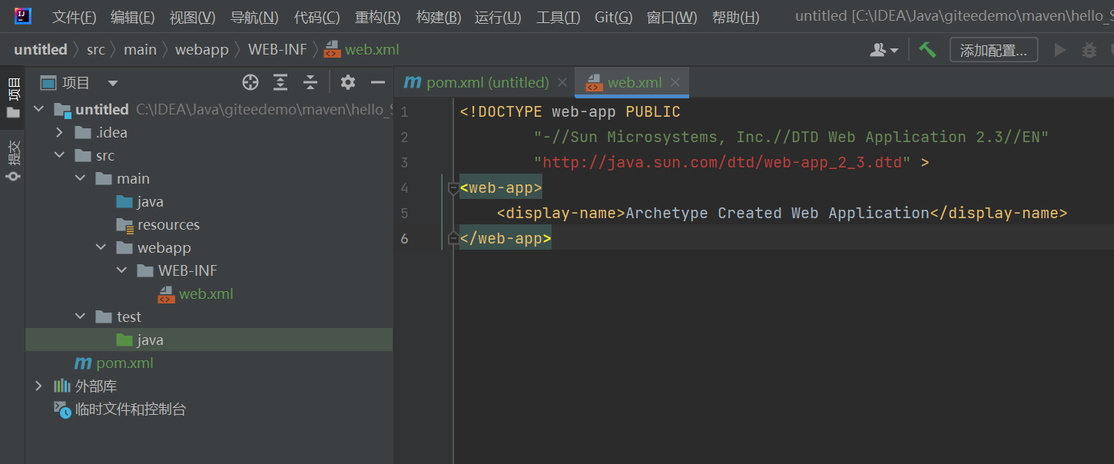
Task: Open the 导航(N) menu
Action: (x=254, y=17)
